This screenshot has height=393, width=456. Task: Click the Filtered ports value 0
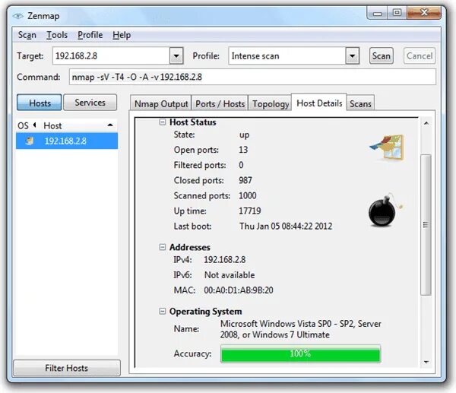coord(241,165)
